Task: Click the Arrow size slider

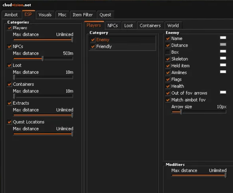Action: click(x=199, y=112)
